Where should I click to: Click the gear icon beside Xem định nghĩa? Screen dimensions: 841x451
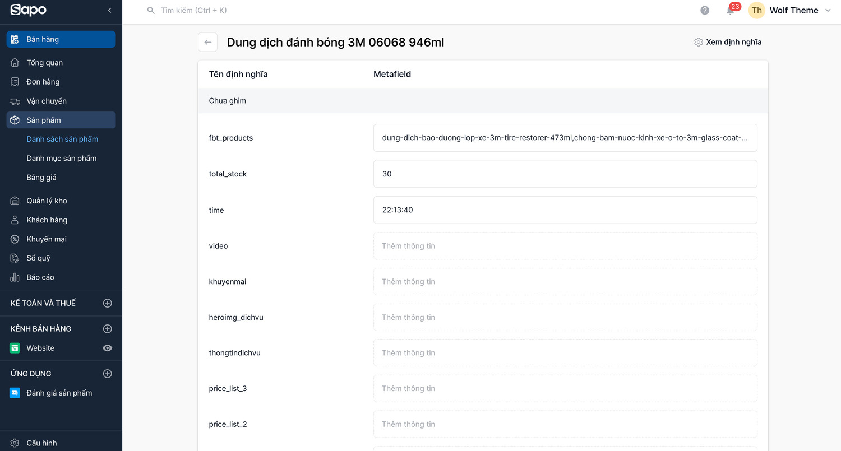click(698, 42)
